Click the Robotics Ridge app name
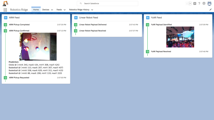214x120 pixels. 19,10
